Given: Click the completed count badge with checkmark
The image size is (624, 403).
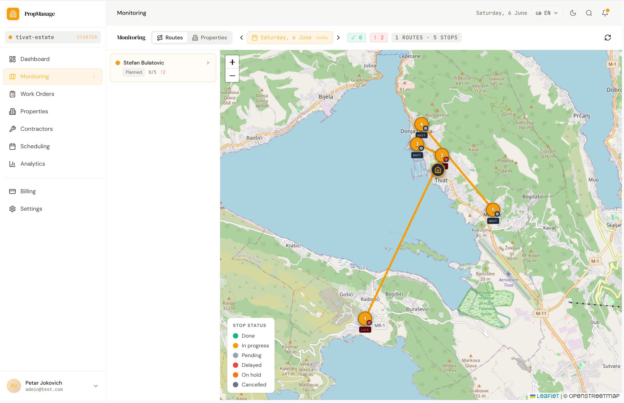Looking at the screenshot, I should [357, 38].
